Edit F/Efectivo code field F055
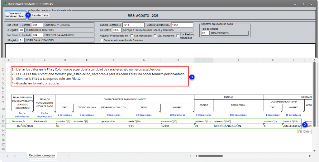The image size is (319, 162). coord(117,30)
